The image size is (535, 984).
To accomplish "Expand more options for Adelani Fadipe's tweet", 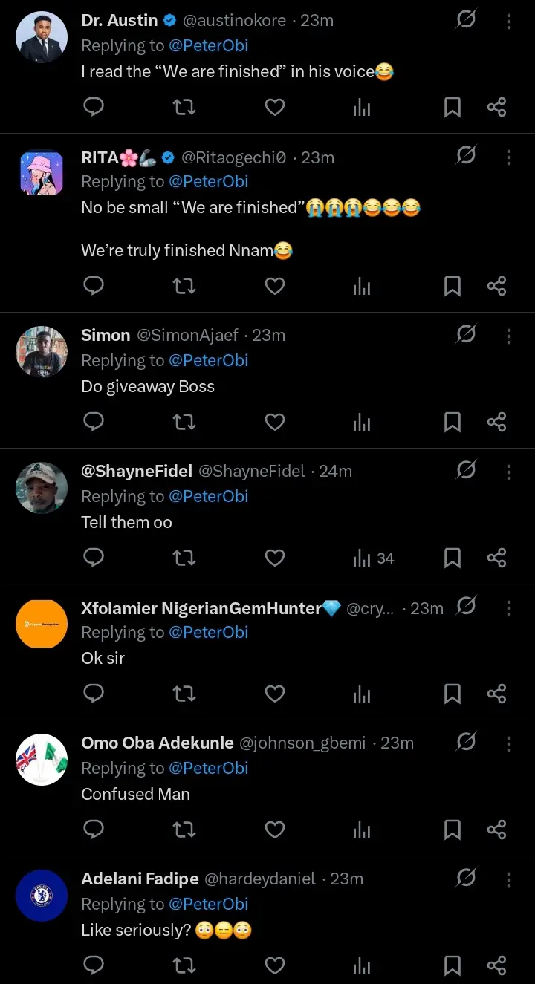I will click(x=509, y=879).
